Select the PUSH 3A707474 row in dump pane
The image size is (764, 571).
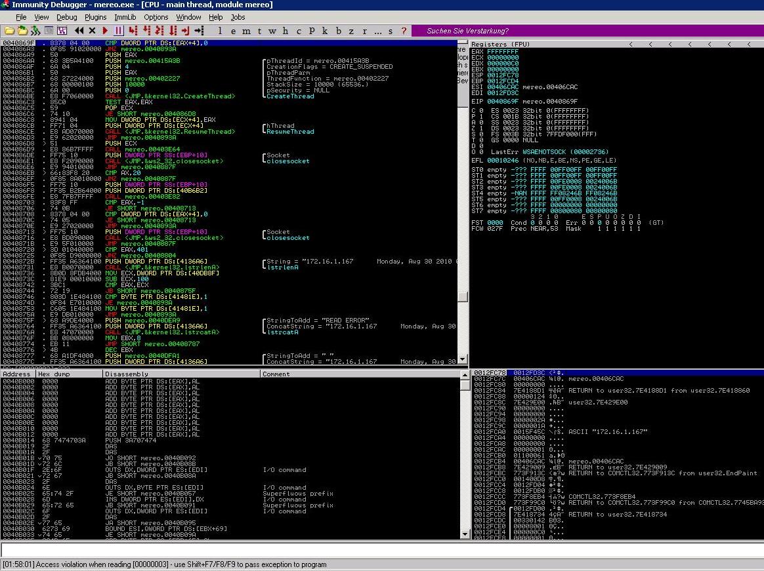coord(229,440)
